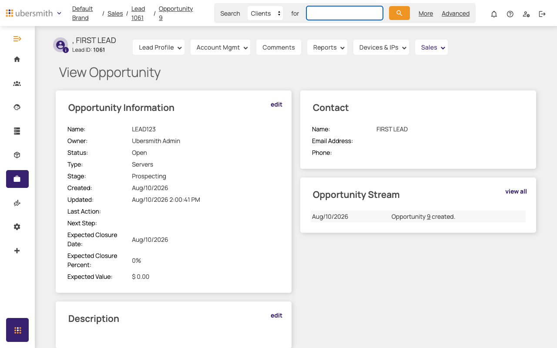Open the Home icon in sidebar
The height and width of the screenshot is (348, 557).
[17, 59]
